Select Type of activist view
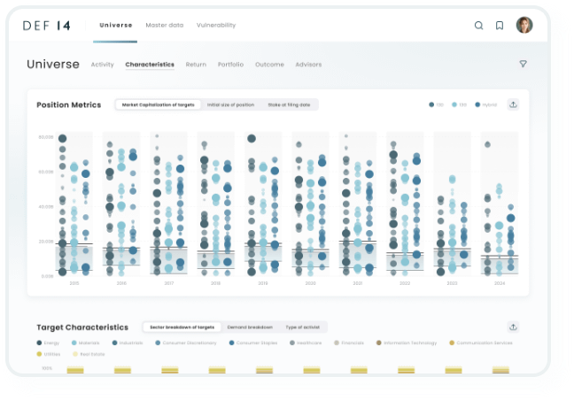Screen dimensions: 574x400 click(x=302, y=327)
